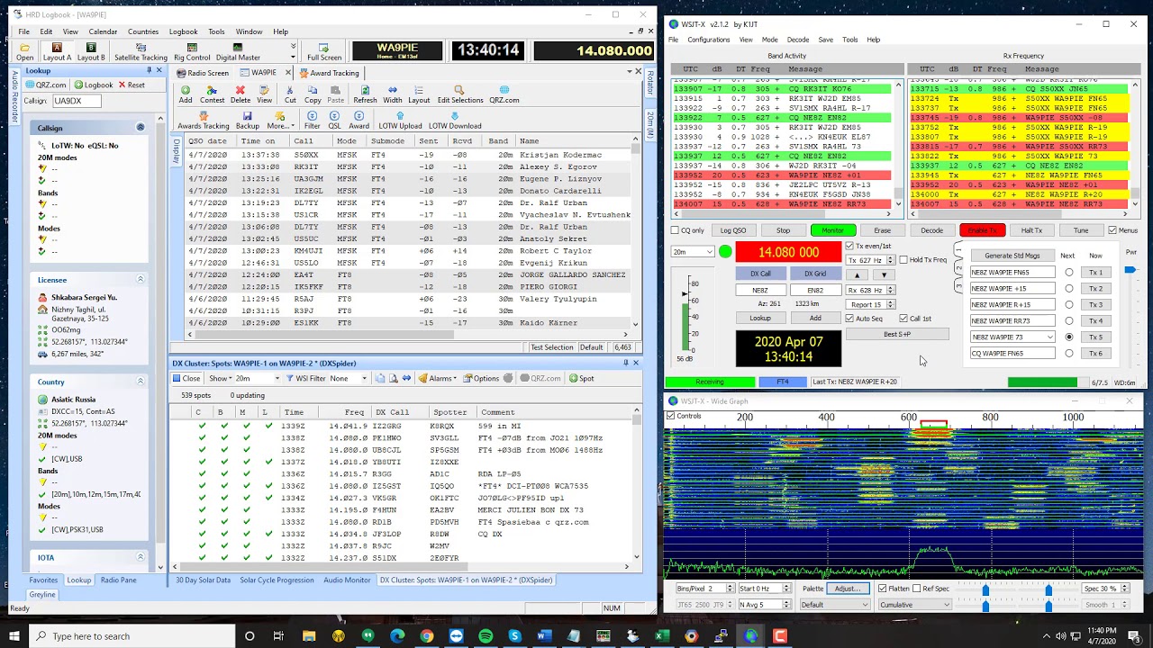Open the Countries menu in HRD

click(142, 31)
